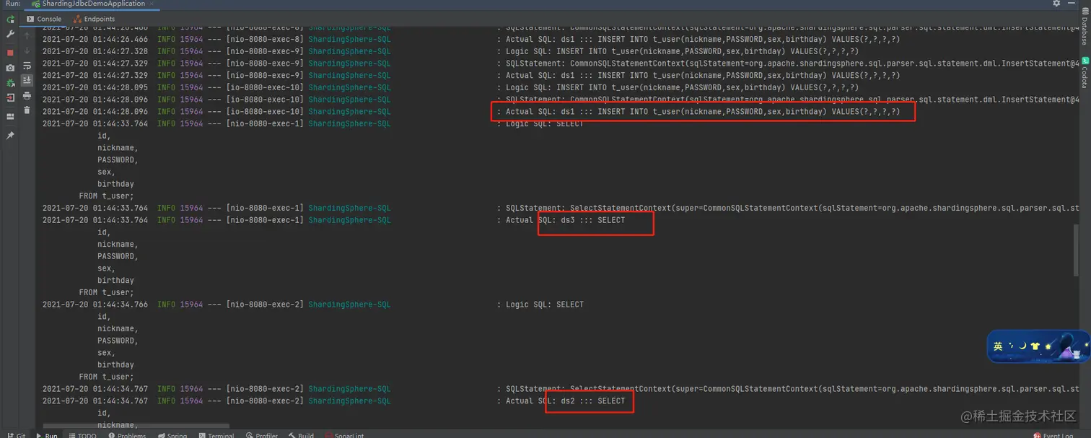Open the Spring tool window
This screenshot has width=1091, height=438.
point(172,434)
